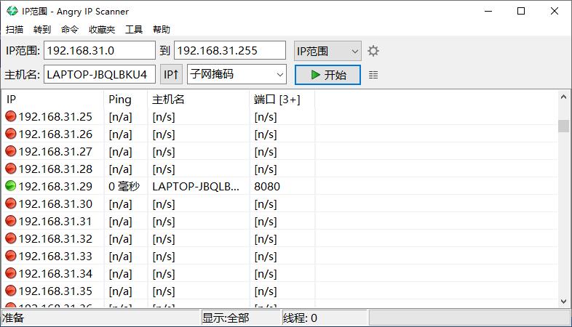Click ping [n/a] for 192.168.31.25
Viewport: 572px width, 327px height.
point(120,117)
